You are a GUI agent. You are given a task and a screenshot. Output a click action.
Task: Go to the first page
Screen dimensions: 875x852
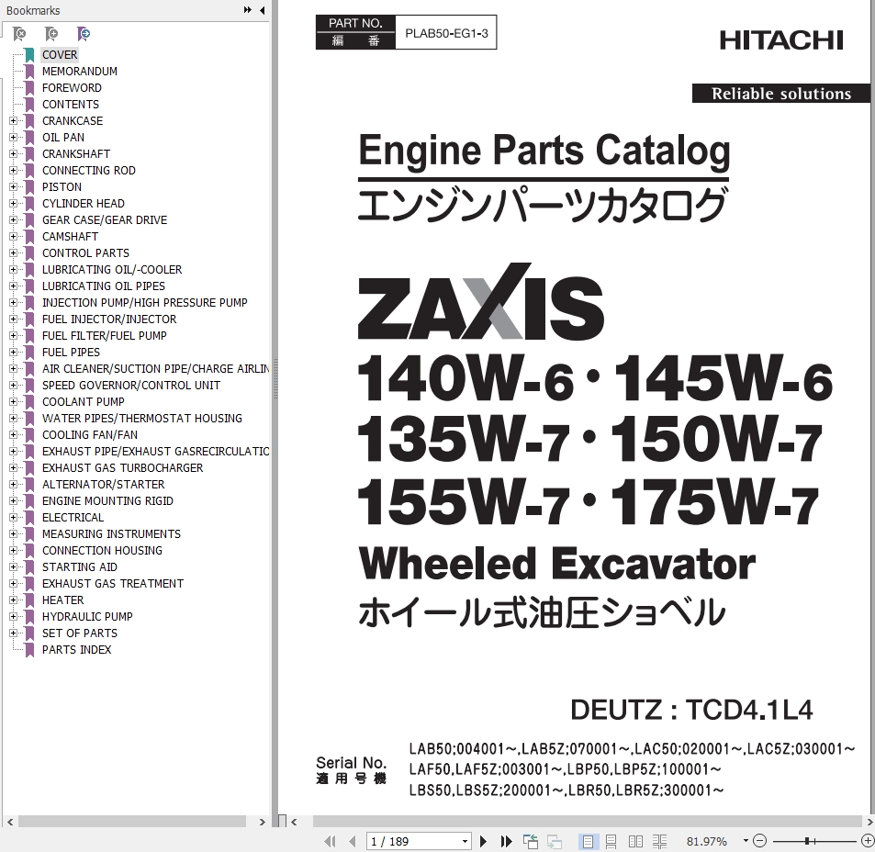coord(330,841)
